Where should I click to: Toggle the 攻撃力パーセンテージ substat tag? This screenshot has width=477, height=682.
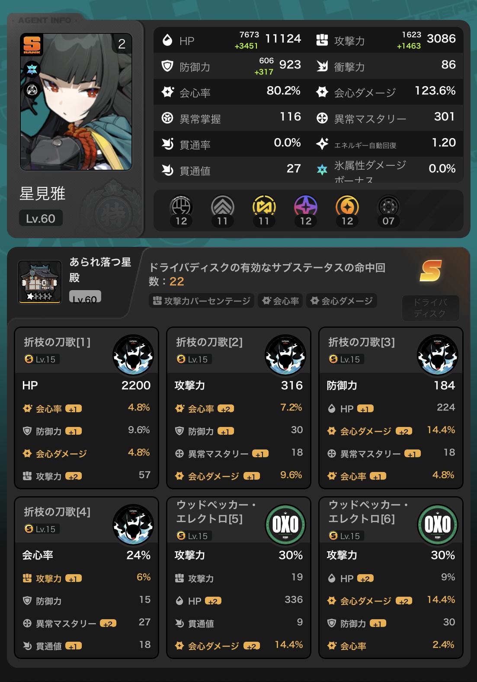click(202, 301)
